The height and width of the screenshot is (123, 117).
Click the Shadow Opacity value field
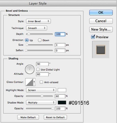[60, 109]
